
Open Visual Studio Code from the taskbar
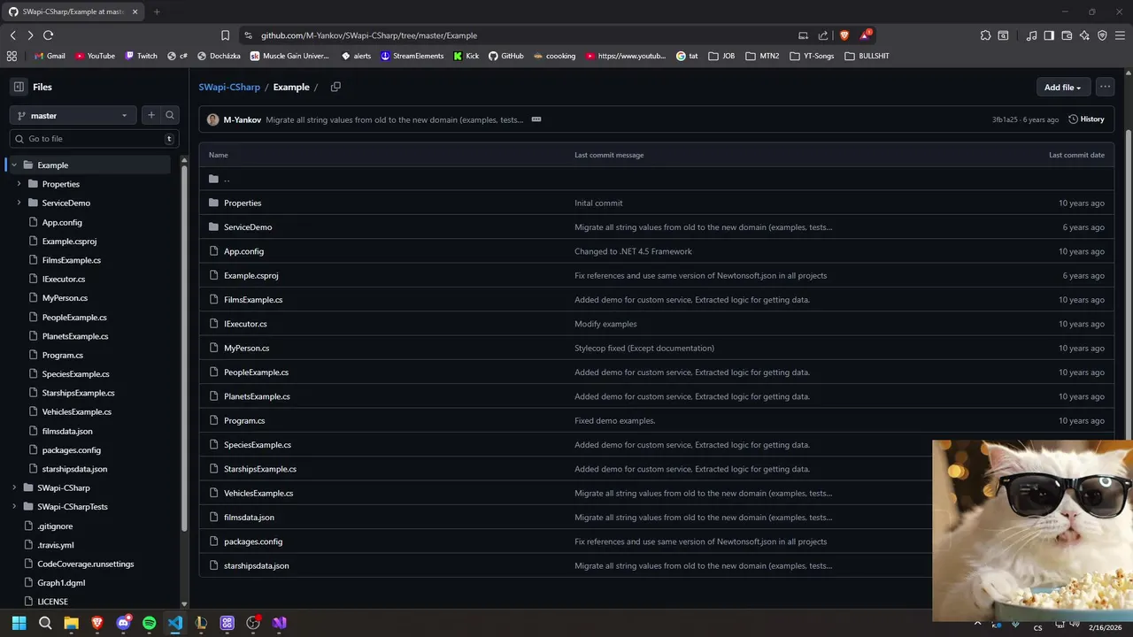tap(175, 623)
